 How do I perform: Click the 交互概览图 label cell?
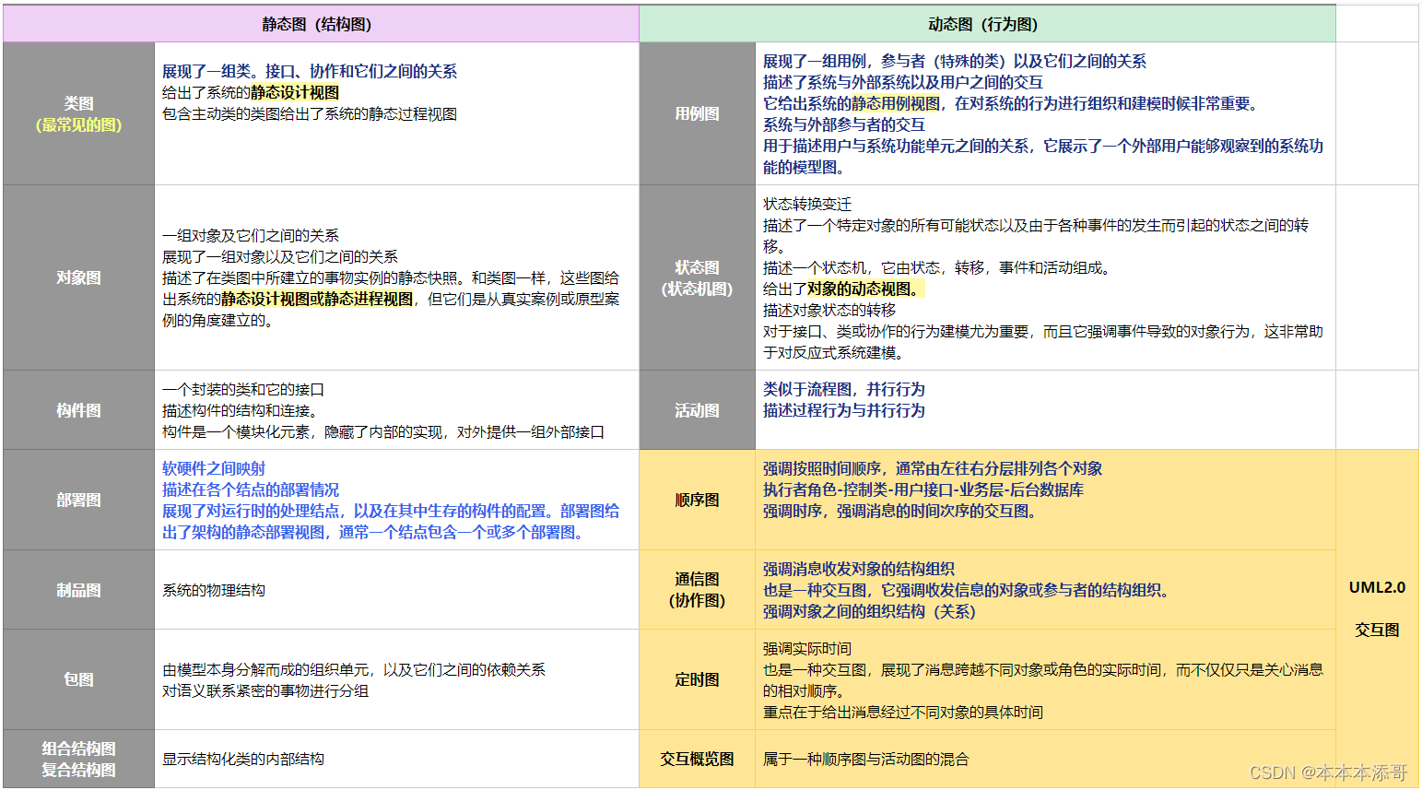pyautogui.click(x=698, y=759)
